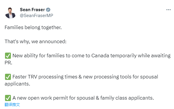The height and width of the screenshot is (109, 174).
Task: Click the blue verified badge icon
Action: tap(48, 10)
